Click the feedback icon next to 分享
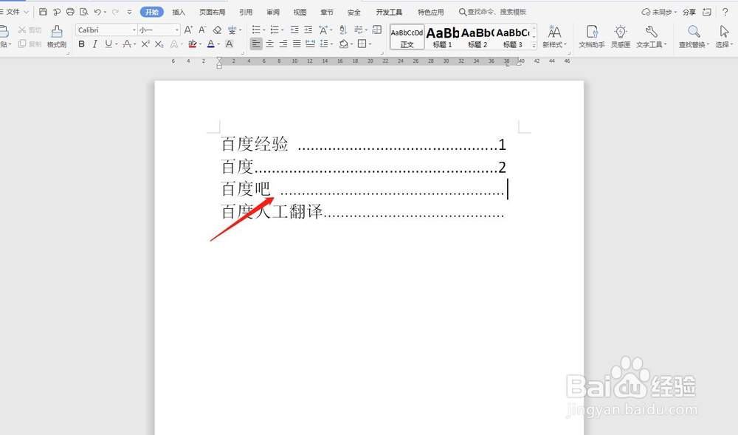The image size is (738, 435). (x=706, y=12)
